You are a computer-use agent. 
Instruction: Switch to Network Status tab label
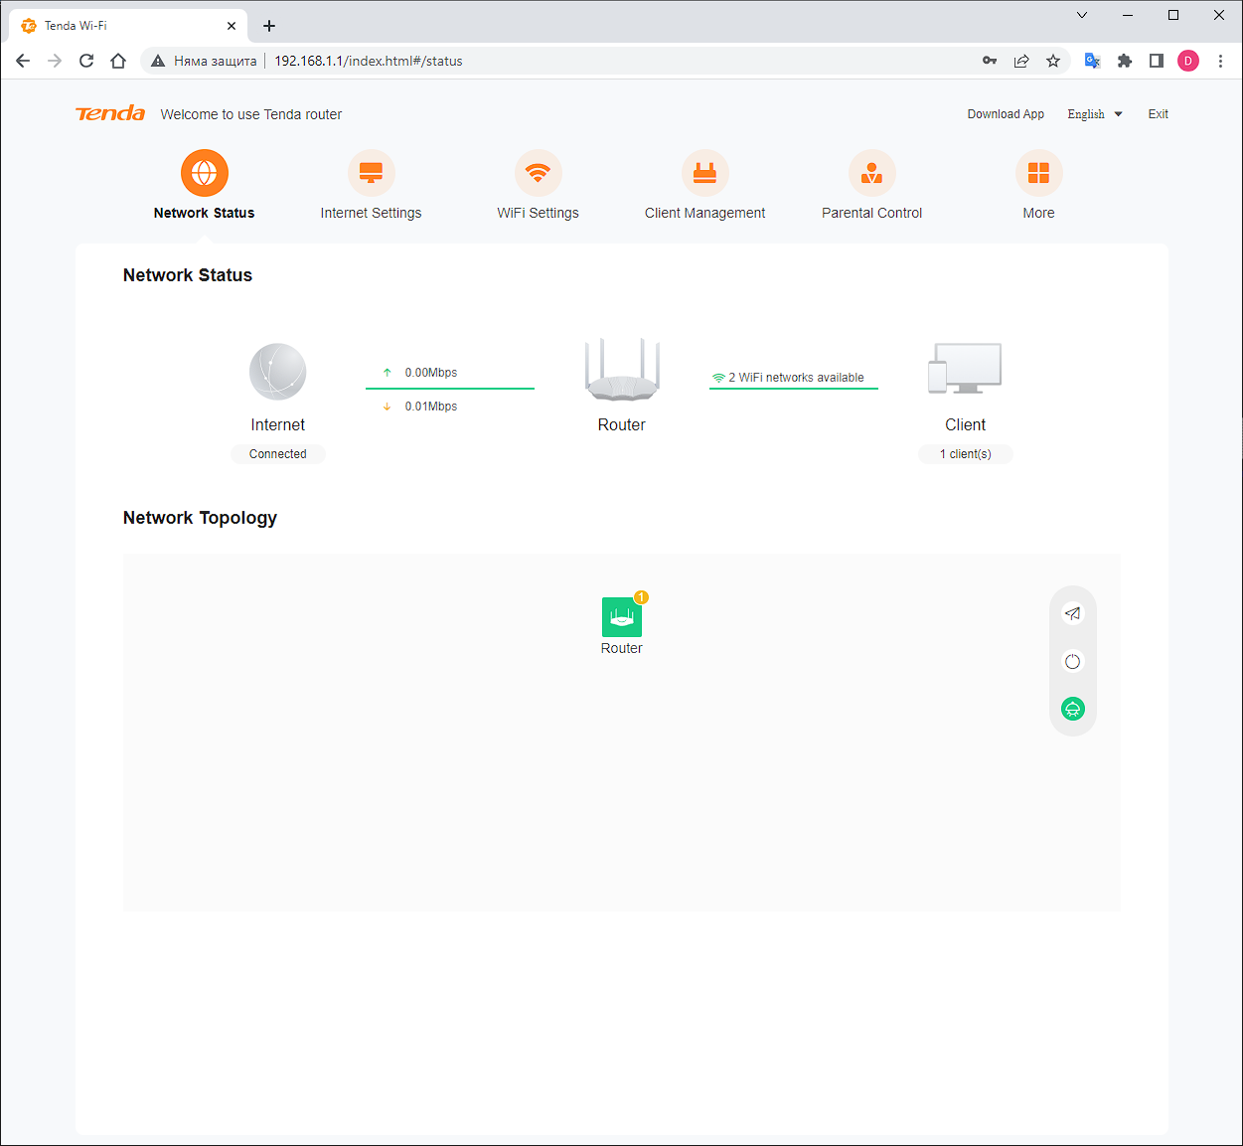click(205, 213)
